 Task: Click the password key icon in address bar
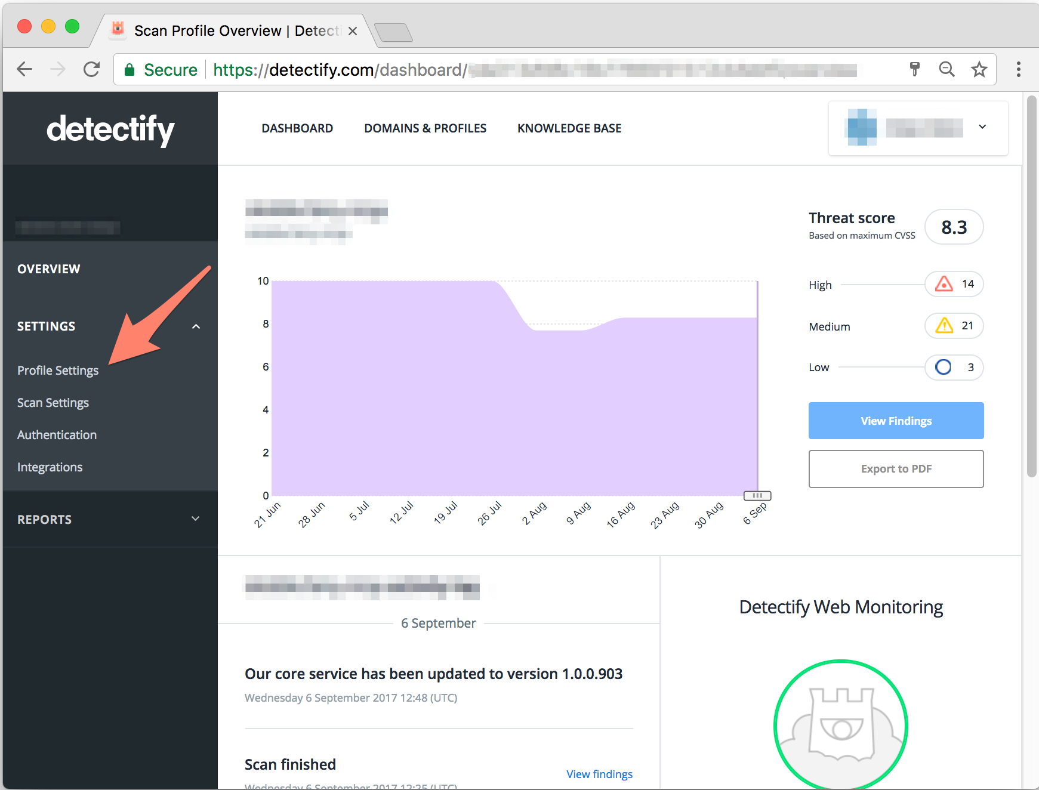914,70
